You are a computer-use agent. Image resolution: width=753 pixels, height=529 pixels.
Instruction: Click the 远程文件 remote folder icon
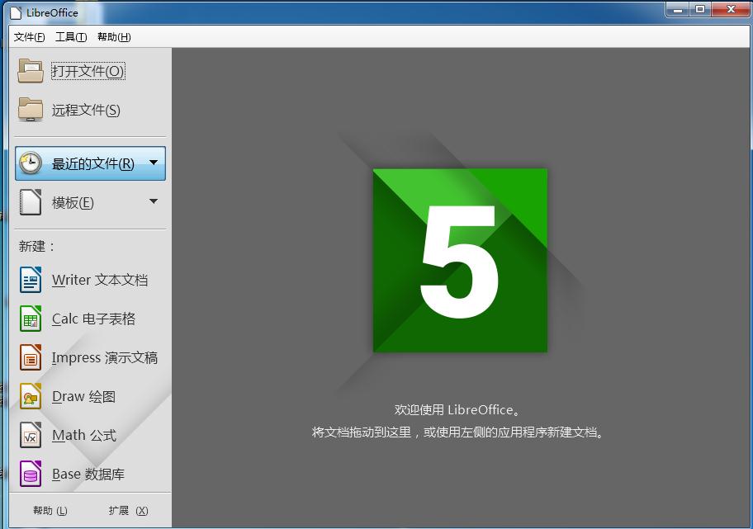click(31, 110)
